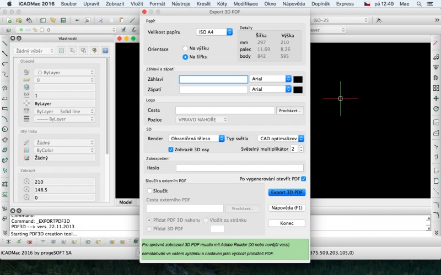Viewport: 441px width, 275px height.
Task: Click the lightning toggle icon in Vlastnosti panel
Action: pyautogui.click(x=94, y=51)
